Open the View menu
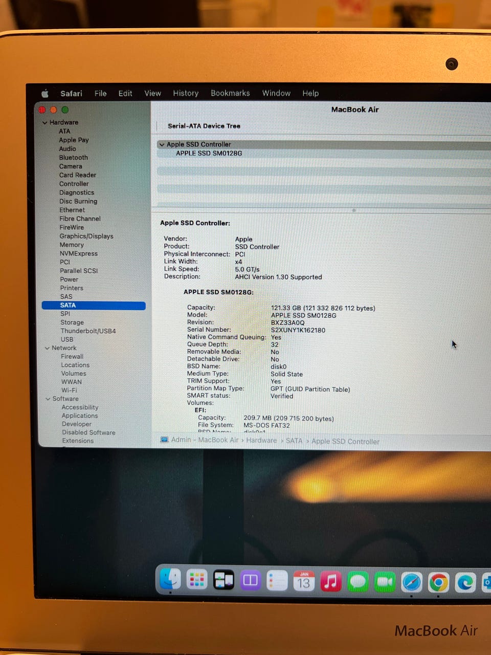This screenshot has height=655, width=491. point(152,94)
